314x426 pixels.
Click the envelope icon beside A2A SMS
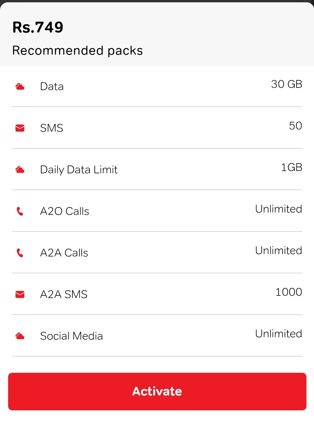(x=20, y=294)
